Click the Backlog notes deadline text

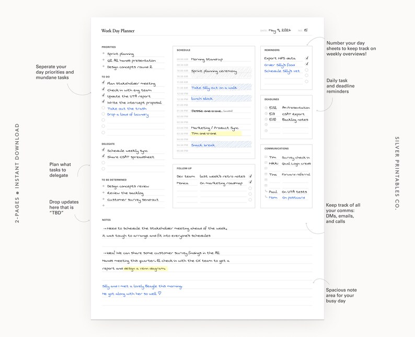pyautogui.click(x=295, y=120)
